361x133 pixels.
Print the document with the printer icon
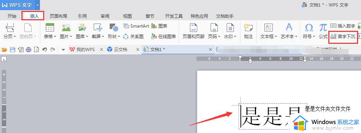pos(28,50)
